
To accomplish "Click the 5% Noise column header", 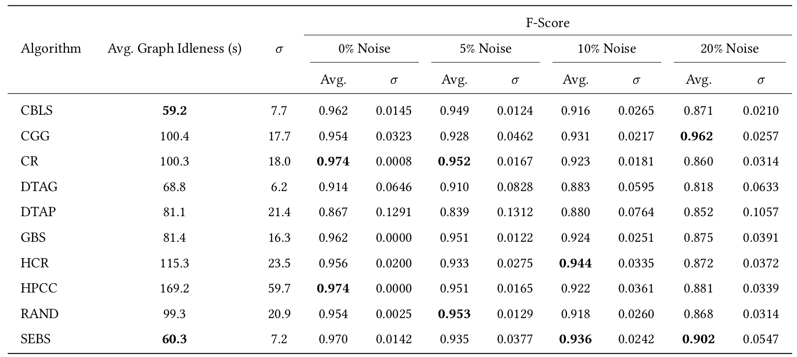I will [485, 49].
